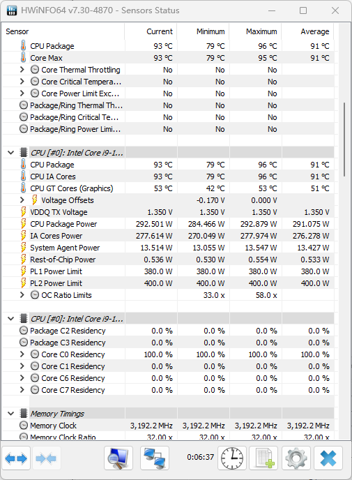This screenshot has height=480, width=352.
Task: Click the blue expand-columns arrows icon
Action: [x=16, y=458]
